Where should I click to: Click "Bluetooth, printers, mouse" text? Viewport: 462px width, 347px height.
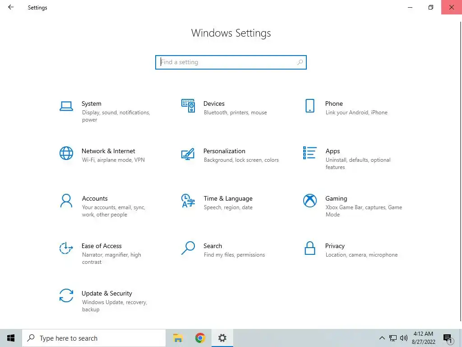click(235, 113)
